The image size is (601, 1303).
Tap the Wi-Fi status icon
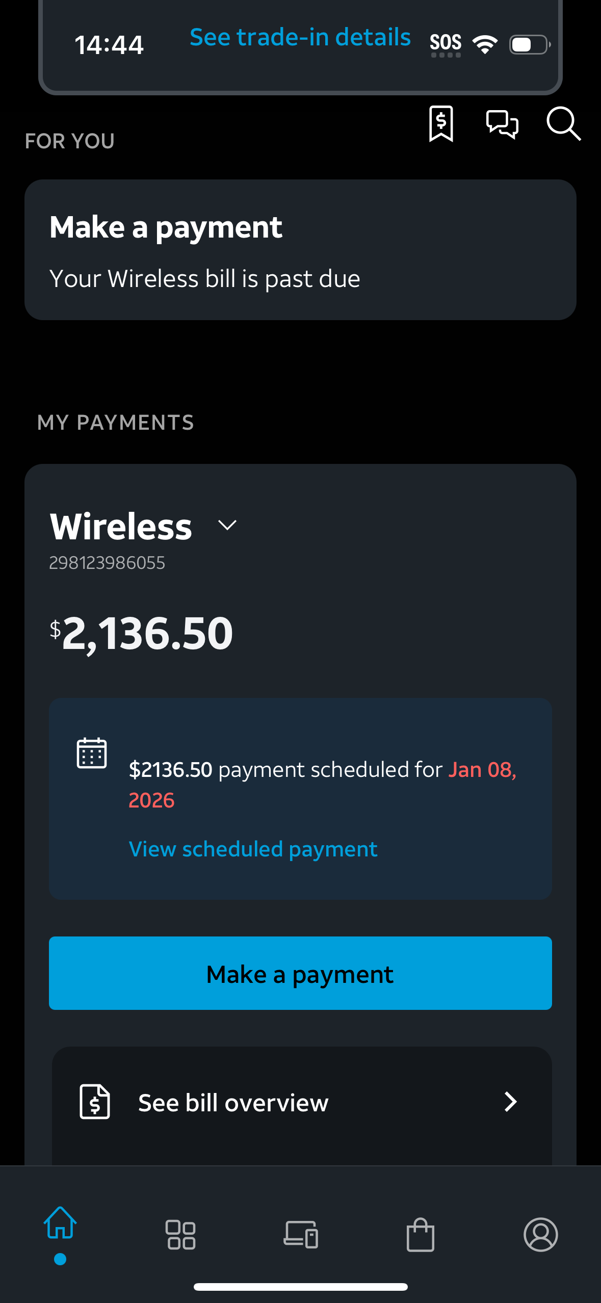[485, 44]
